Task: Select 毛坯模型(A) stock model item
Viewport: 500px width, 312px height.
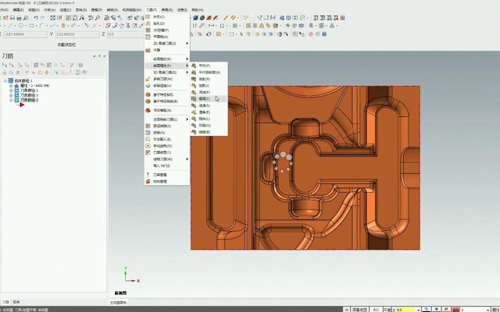Action: click(167, 110)
